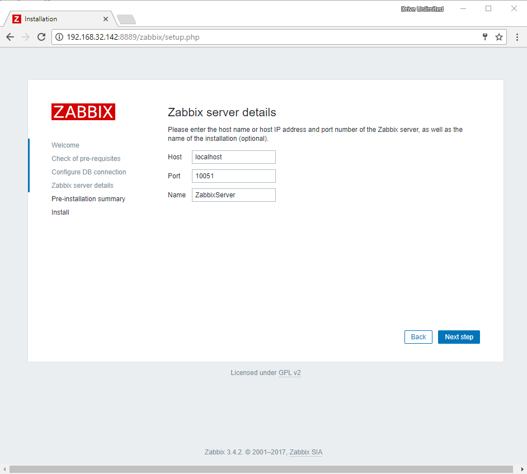This screenshot has width=527, height=474.
Task: Open the GPL v2 license link
Action: (290, 373)
